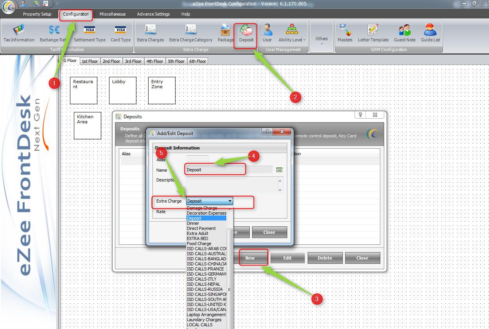Open Exchange Rate settings
Viewport: 489px width, 329px height.
click(54, 33)
